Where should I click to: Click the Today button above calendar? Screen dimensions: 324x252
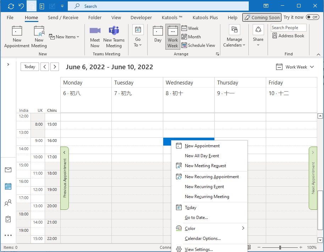tap(29, 67)
